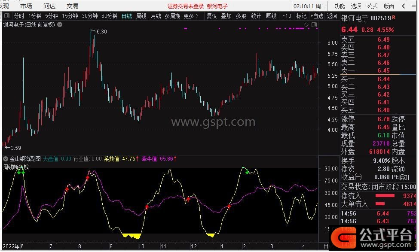Click the 标记 toolbar button
Image resolution: width=419 pixels, height=252 pixels.
pyautogui.click(x=301, y=16)
